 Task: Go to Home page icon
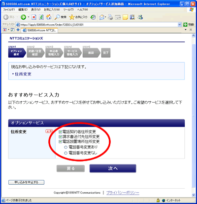[x=49, y=17]
